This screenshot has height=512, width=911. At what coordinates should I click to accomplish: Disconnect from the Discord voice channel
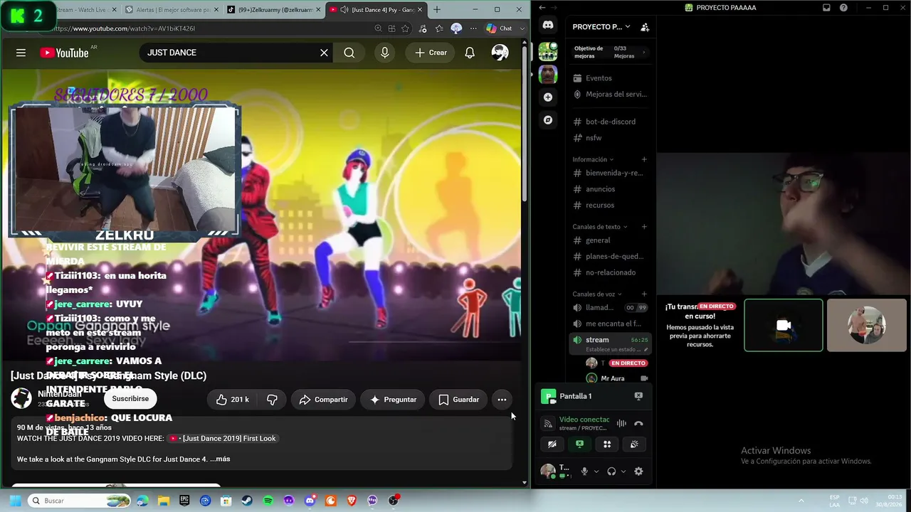638,424
